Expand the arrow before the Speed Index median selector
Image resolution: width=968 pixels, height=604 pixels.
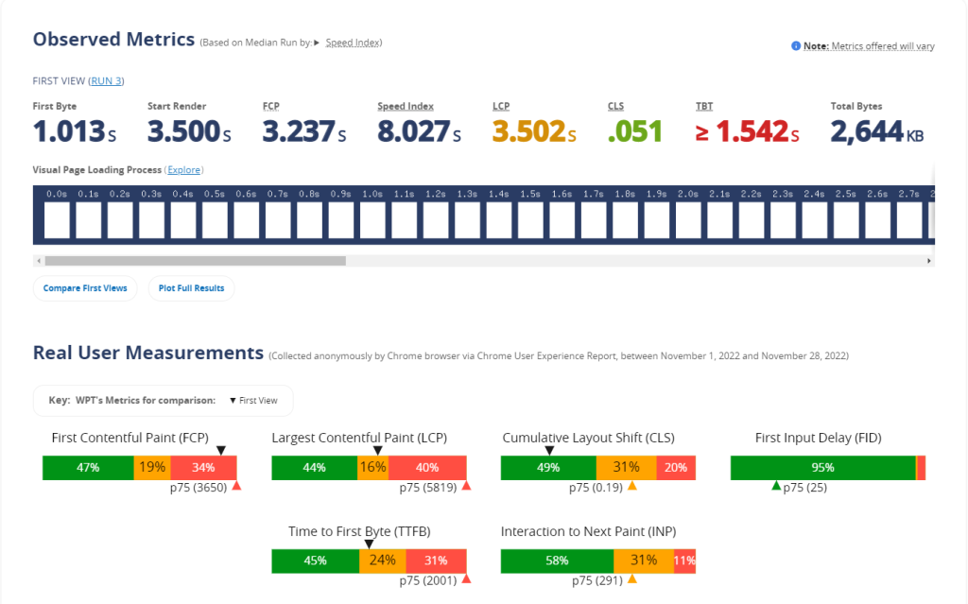pyautogui.click(x=317, y=43)
